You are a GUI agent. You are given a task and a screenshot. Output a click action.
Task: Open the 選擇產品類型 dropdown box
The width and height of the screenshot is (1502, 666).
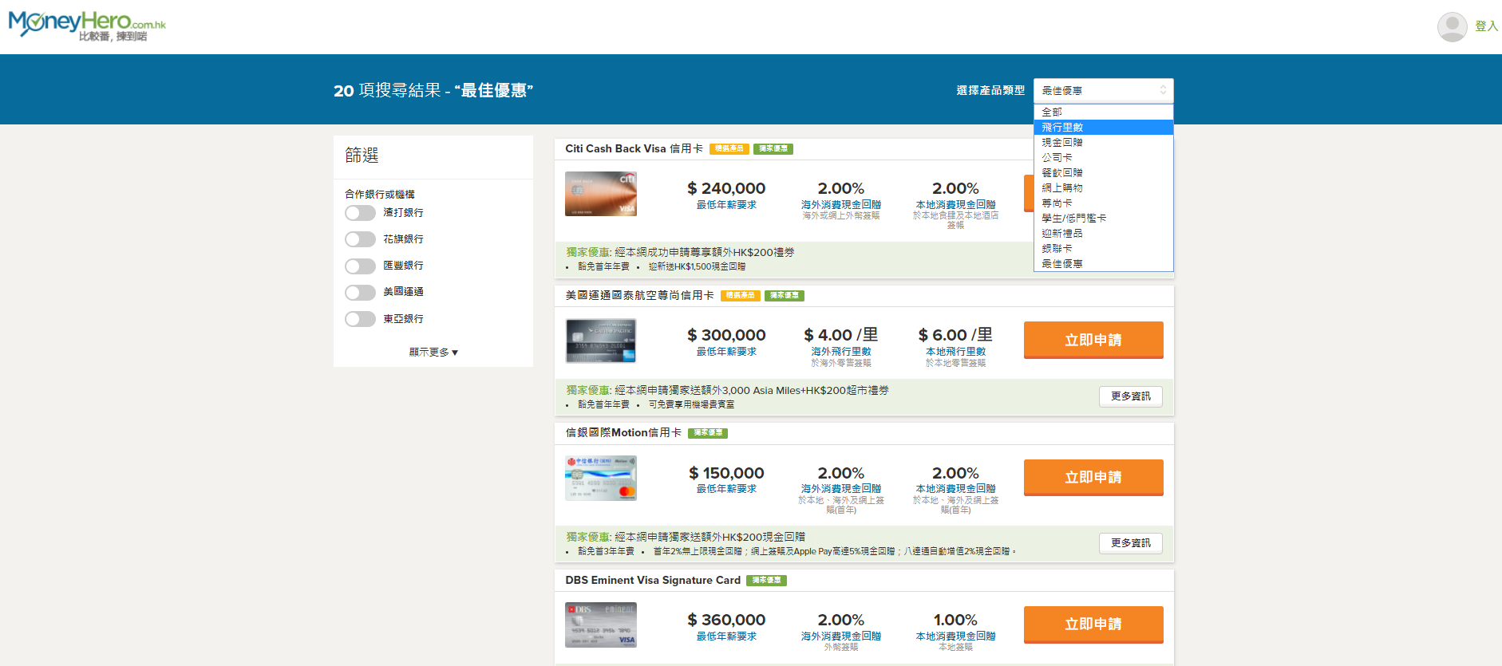click(x=1103, y=91)
